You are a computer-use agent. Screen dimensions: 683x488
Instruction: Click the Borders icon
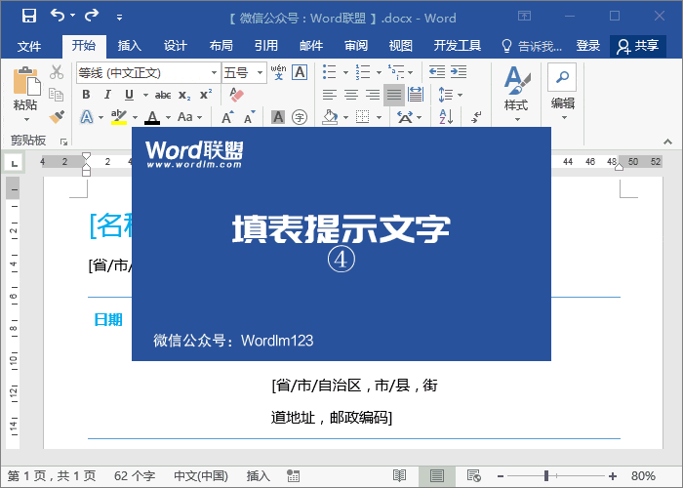[x=362, y=117]
